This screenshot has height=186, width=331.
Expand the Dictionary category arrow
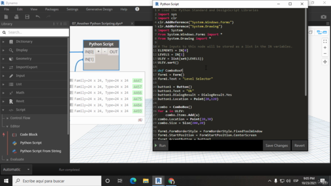click(x=3, y=42)
